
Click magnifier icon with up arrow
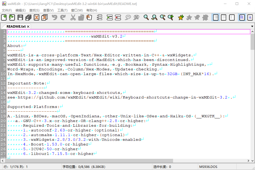click(x=163, y=17)
